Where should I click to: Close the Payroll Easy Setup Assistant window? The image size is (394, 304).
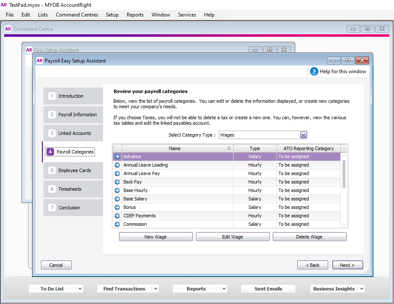click(362, 60)
